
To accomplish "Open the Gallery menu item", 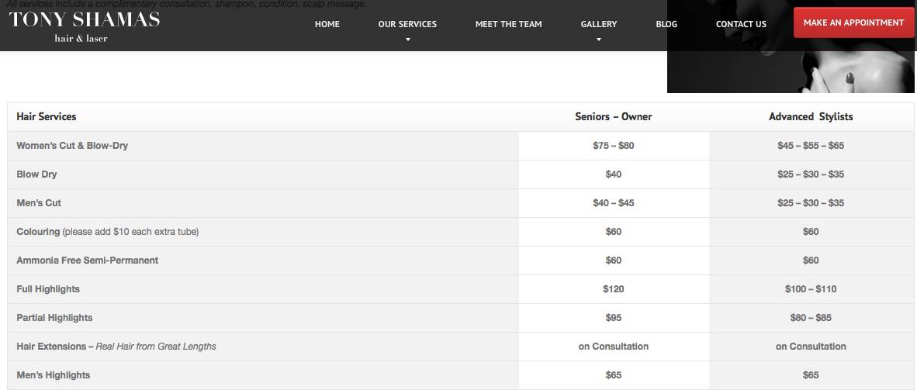I will (x=599, y=24).
